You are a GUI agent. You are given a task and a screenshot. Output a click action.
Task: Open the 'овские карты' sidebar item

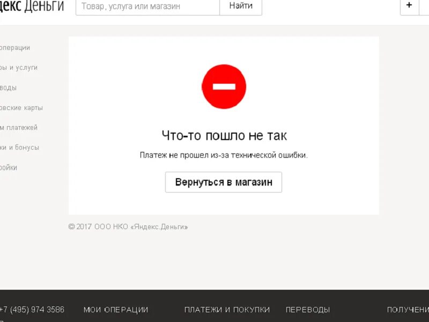(21, 108)
